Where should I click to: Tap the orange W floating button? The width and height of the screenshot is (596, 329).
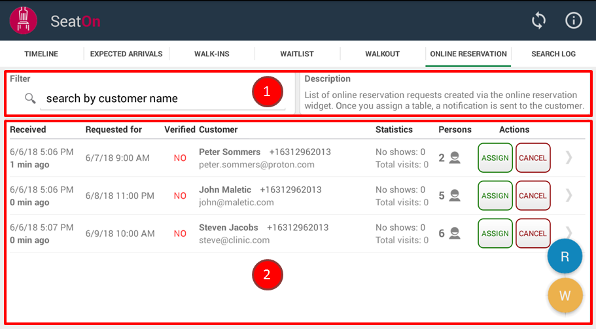[x=565, y=296]
